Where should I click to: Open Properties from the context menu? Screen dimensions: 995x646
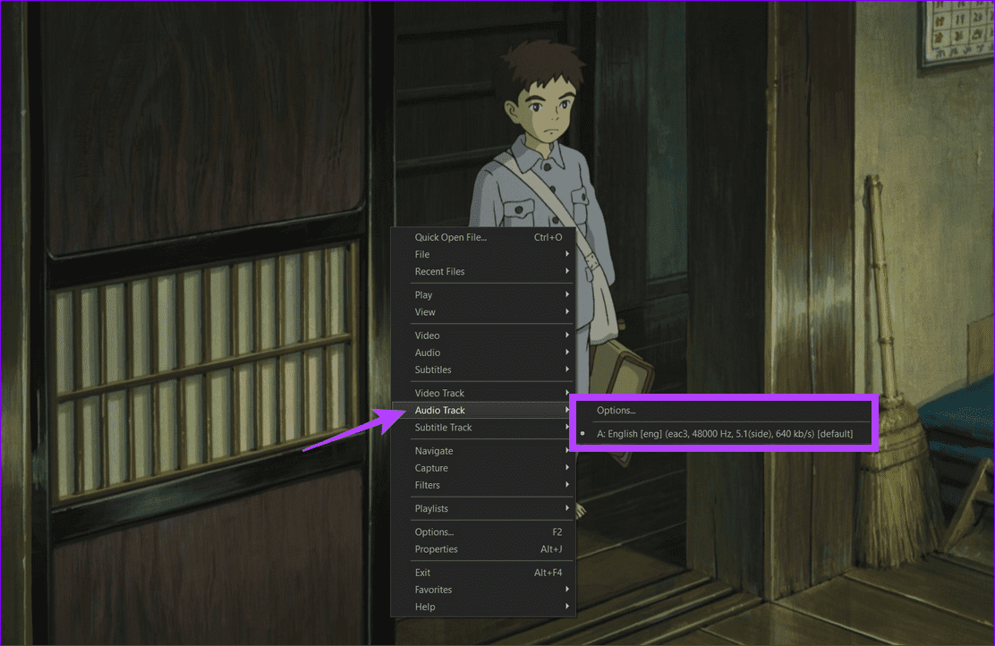coord(483,549)
